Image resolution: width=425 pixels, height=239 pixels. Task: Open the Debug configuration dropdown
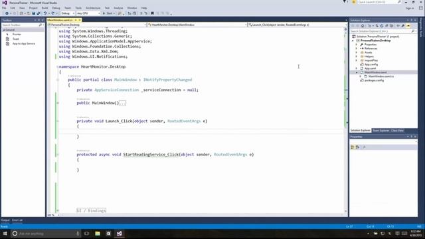pyautogui.click(x=67, y=13)
